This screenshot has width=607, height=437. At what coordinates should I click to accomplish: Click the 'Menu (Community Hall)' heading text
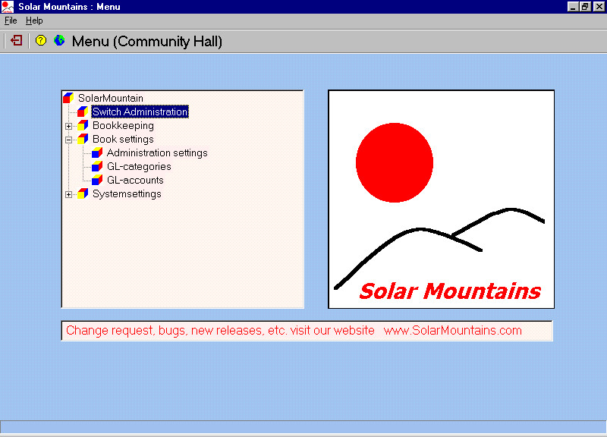[146, 41]
